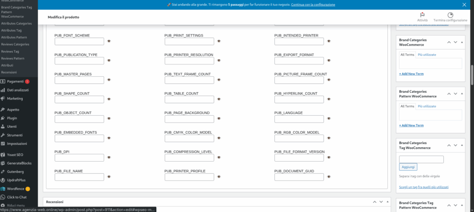The height and width of the screenshot is (212, 474).
Task: Click the GenerateBlocks sidebar icon
Action: tap(3, 163)
